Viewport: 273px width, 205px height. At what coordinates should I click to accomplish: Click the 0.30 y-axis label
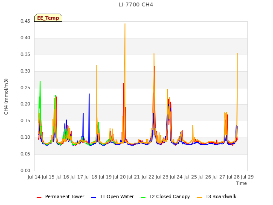click(x=25, y=71)
